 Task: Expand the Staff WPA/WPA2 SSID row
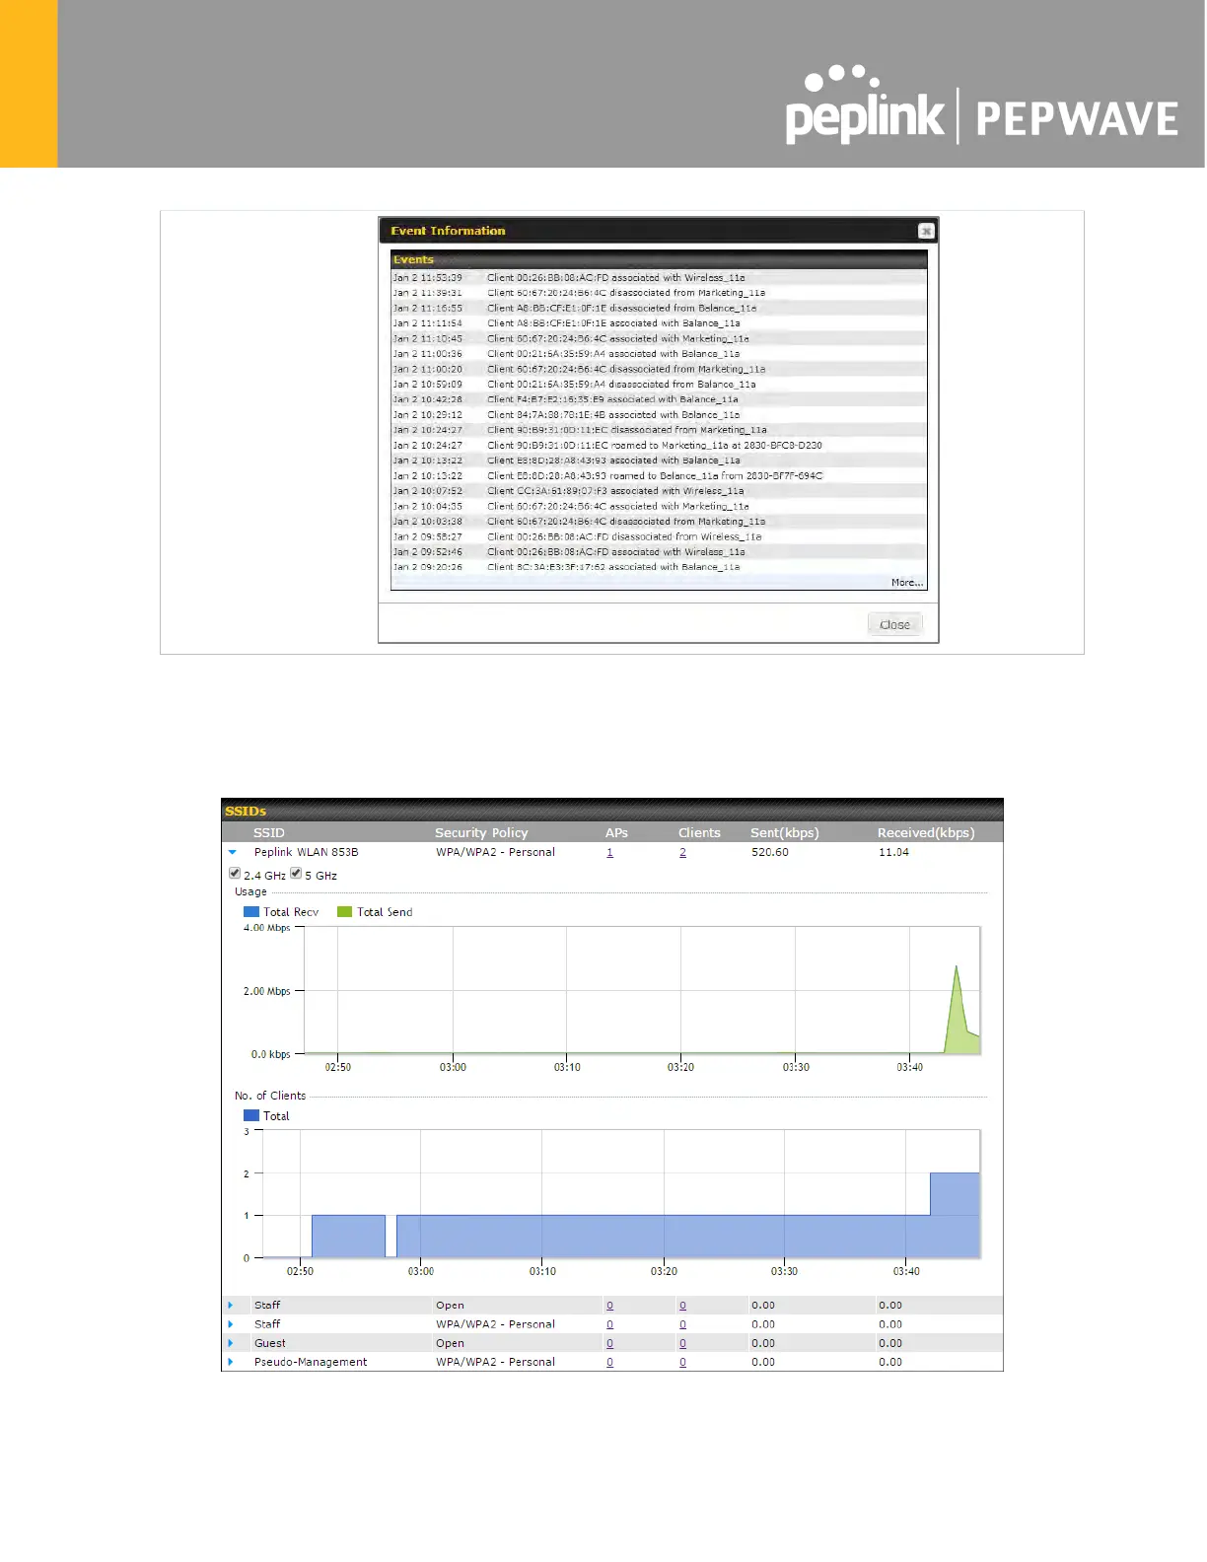click(231, 1324)
